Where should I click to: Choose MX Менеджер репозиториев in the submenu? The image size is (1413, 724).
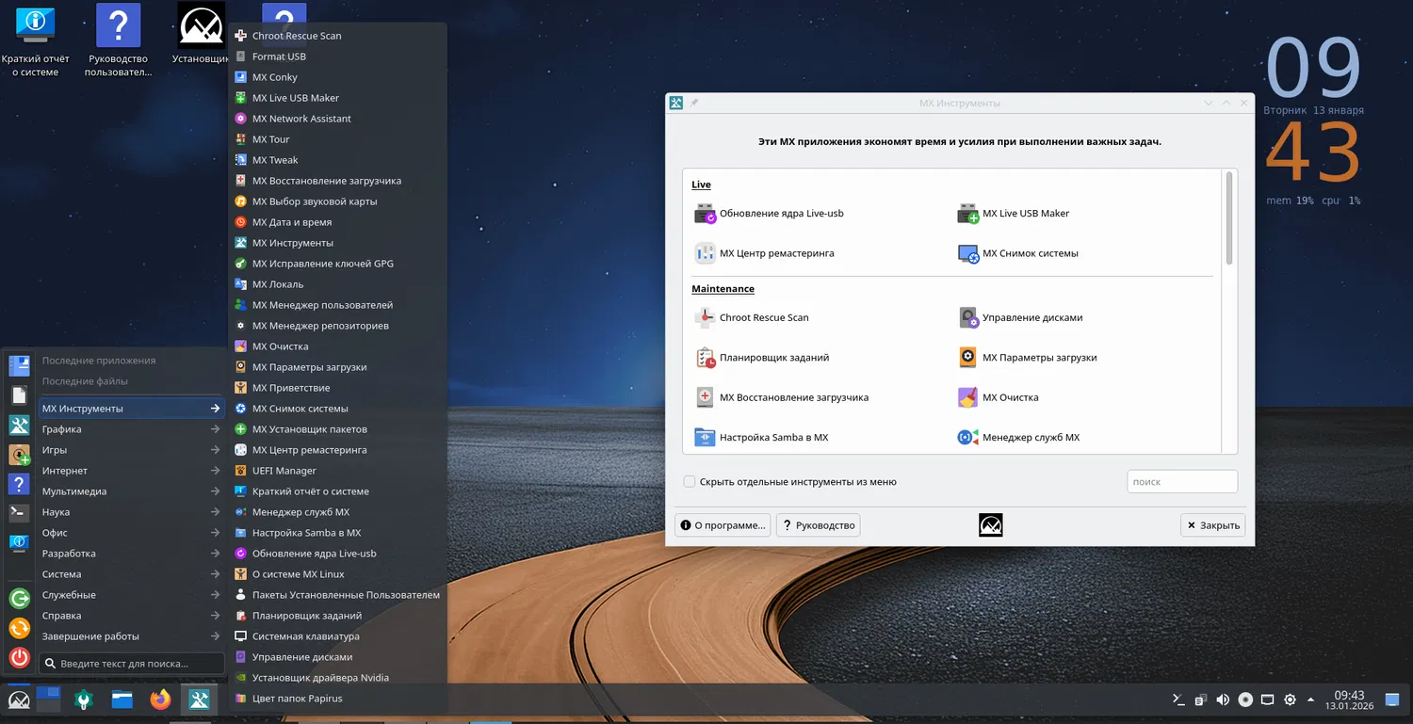click(x=337, y=326)
